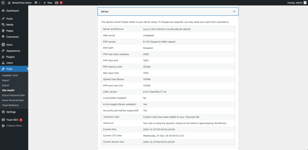Open the Settings menu
The image size is (308, 150).
(14, 112)
